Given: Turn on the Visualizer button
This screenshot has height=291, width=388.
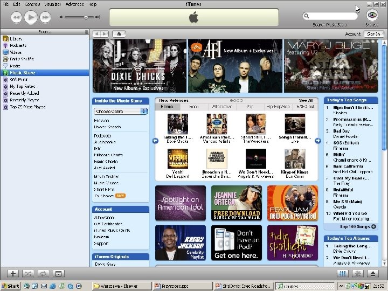Looking at the screenshot, I should click(x=358, y=273).
